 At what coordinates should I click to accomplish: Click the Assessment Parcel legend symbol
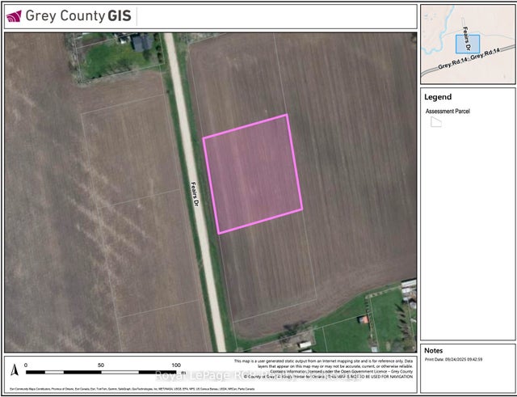[x=436, y=122]
